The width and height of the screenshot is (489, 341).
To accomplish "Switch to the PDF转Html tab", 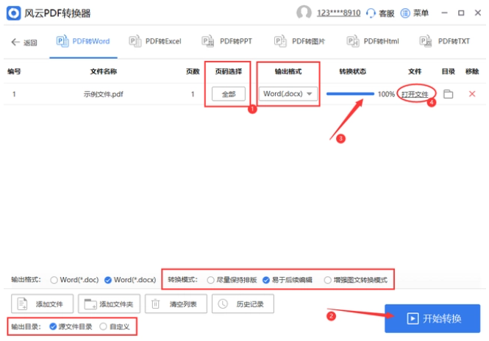I will click(x=373, y=41).
